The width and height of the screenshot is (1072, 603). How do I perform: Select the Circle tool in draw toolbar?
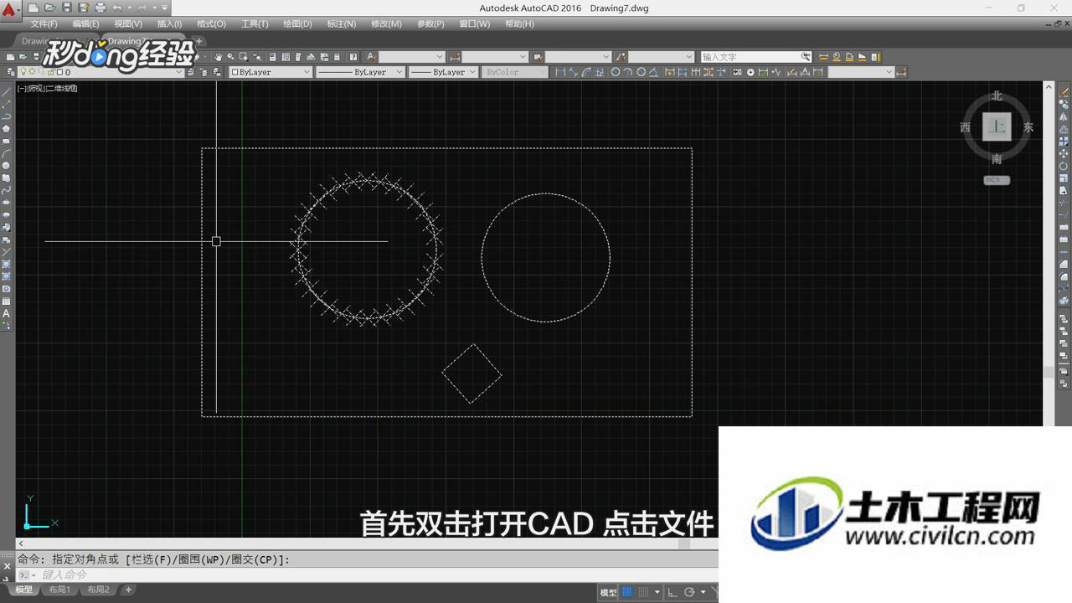point(6,165)
